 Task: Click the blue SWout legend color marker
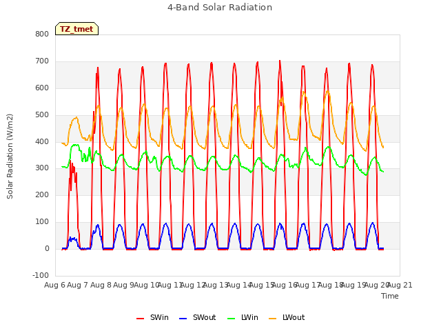[183, 319]
